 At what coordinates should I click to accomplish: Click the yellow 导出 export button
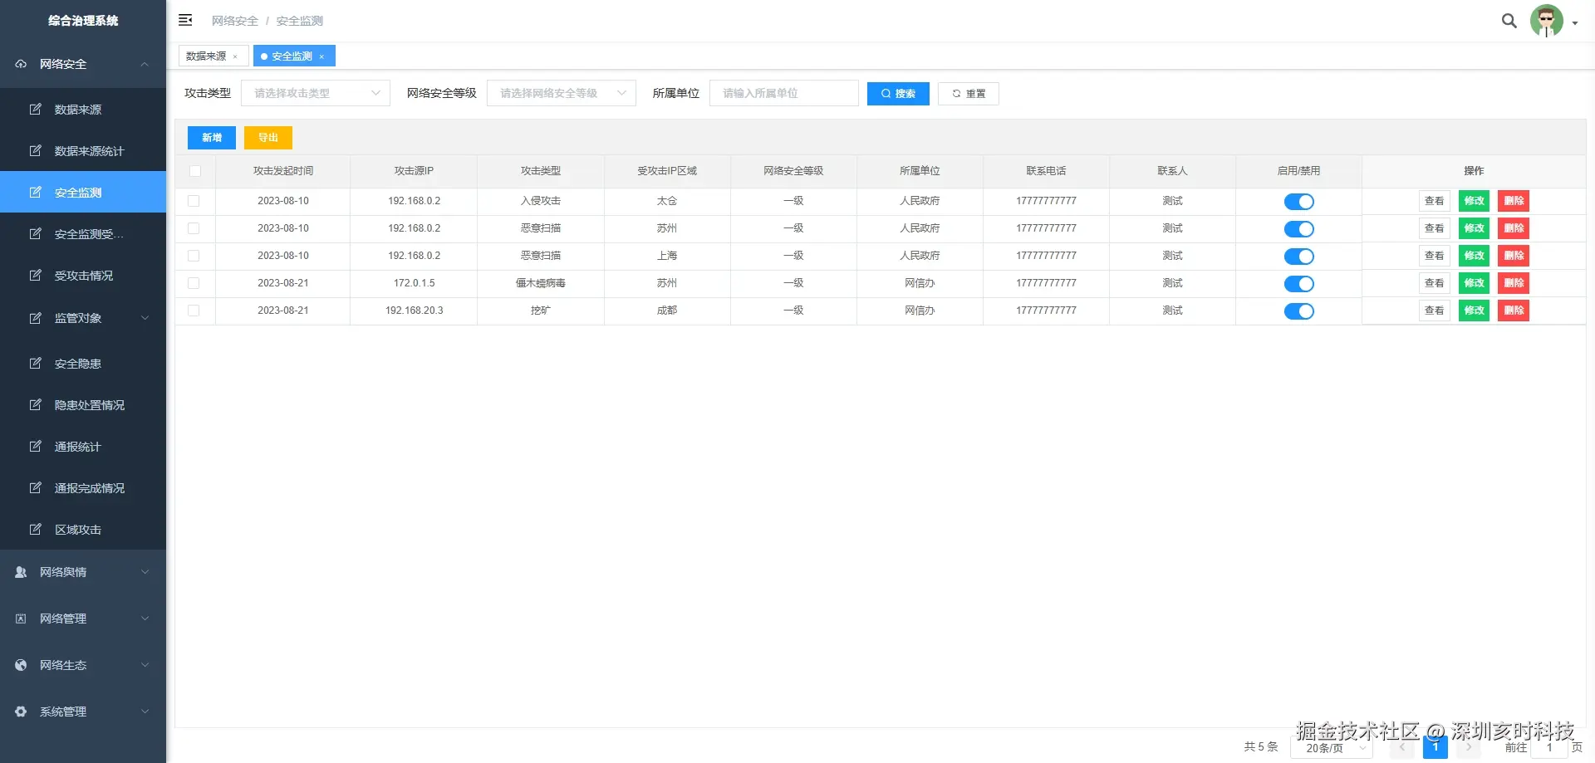268,138
